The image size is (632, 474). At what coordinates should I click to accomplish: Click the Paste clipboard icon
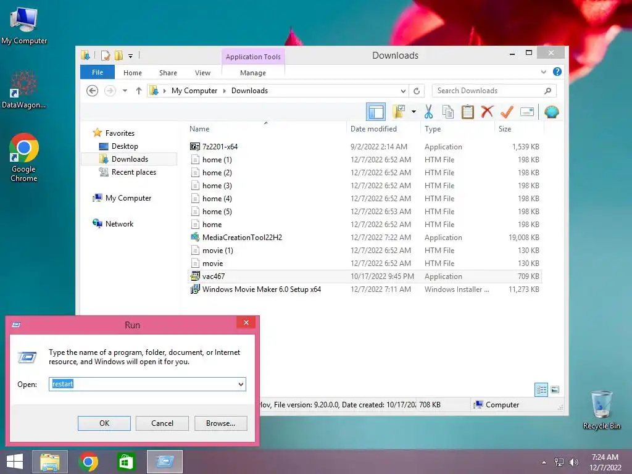click(468, 112)
